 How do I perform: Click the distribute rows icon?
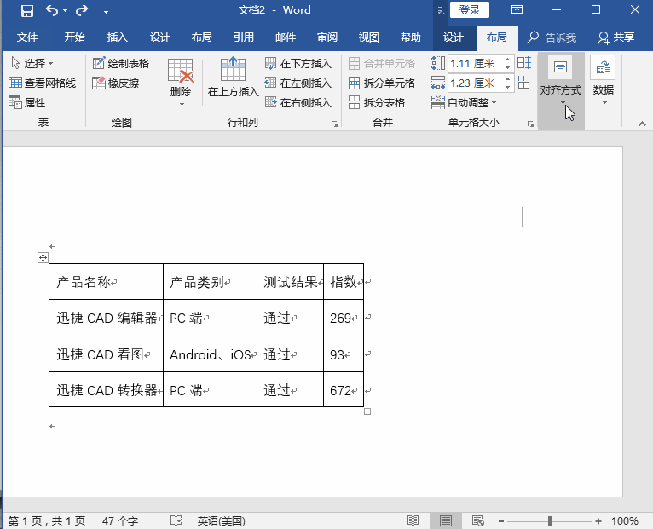(x=524, y=63)
